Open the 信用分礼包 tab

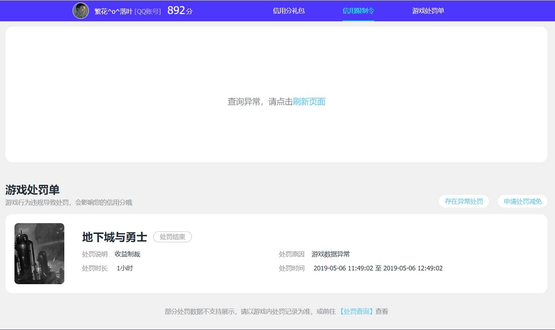pos(288,11)
